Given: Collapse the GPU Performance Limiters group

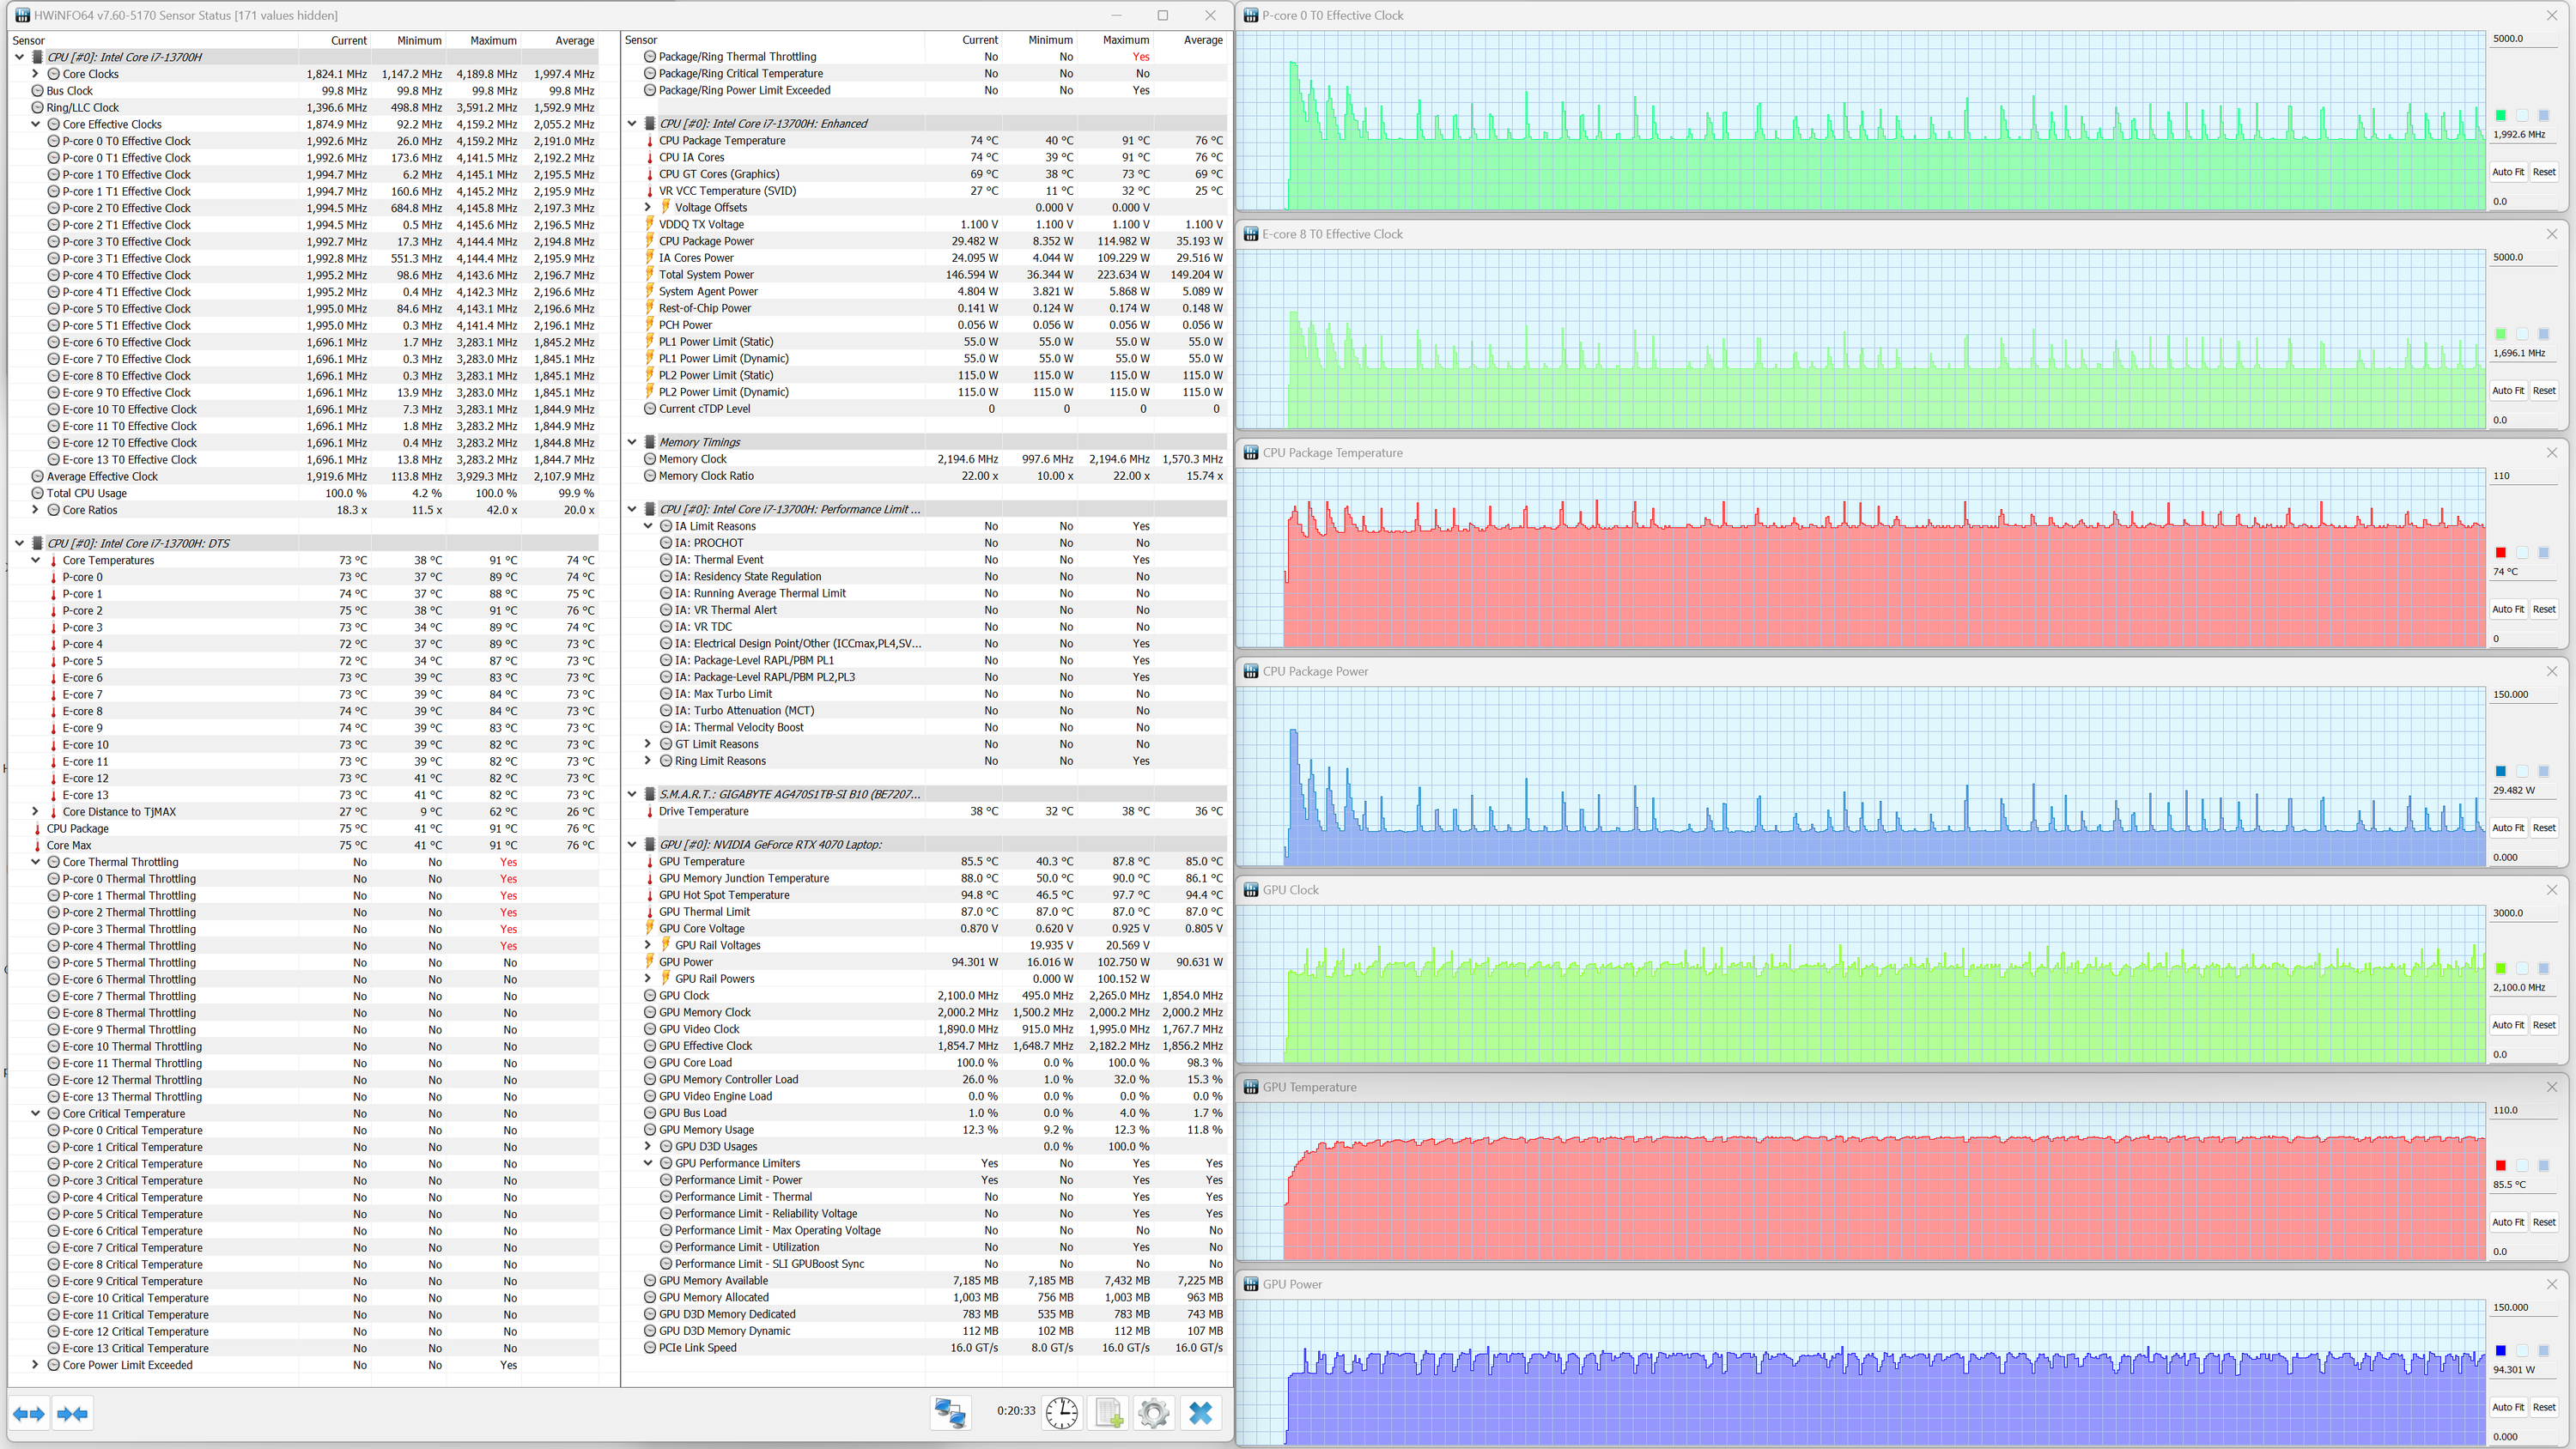Looking at the screenshot, I should pos(648,1163).
